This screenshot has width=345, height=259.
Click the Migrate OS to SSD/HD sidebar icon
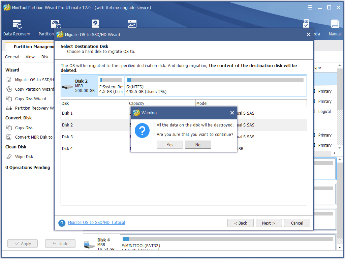coord(9,80)
